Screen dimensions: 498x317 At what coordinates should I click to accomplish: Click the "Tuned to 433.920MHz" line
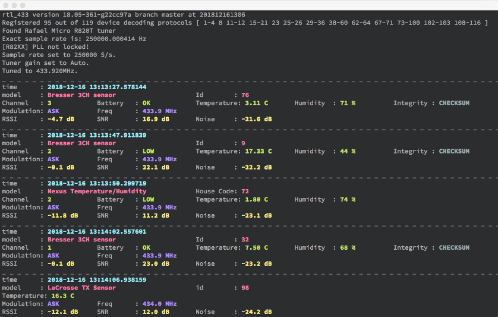coord(40,71)
